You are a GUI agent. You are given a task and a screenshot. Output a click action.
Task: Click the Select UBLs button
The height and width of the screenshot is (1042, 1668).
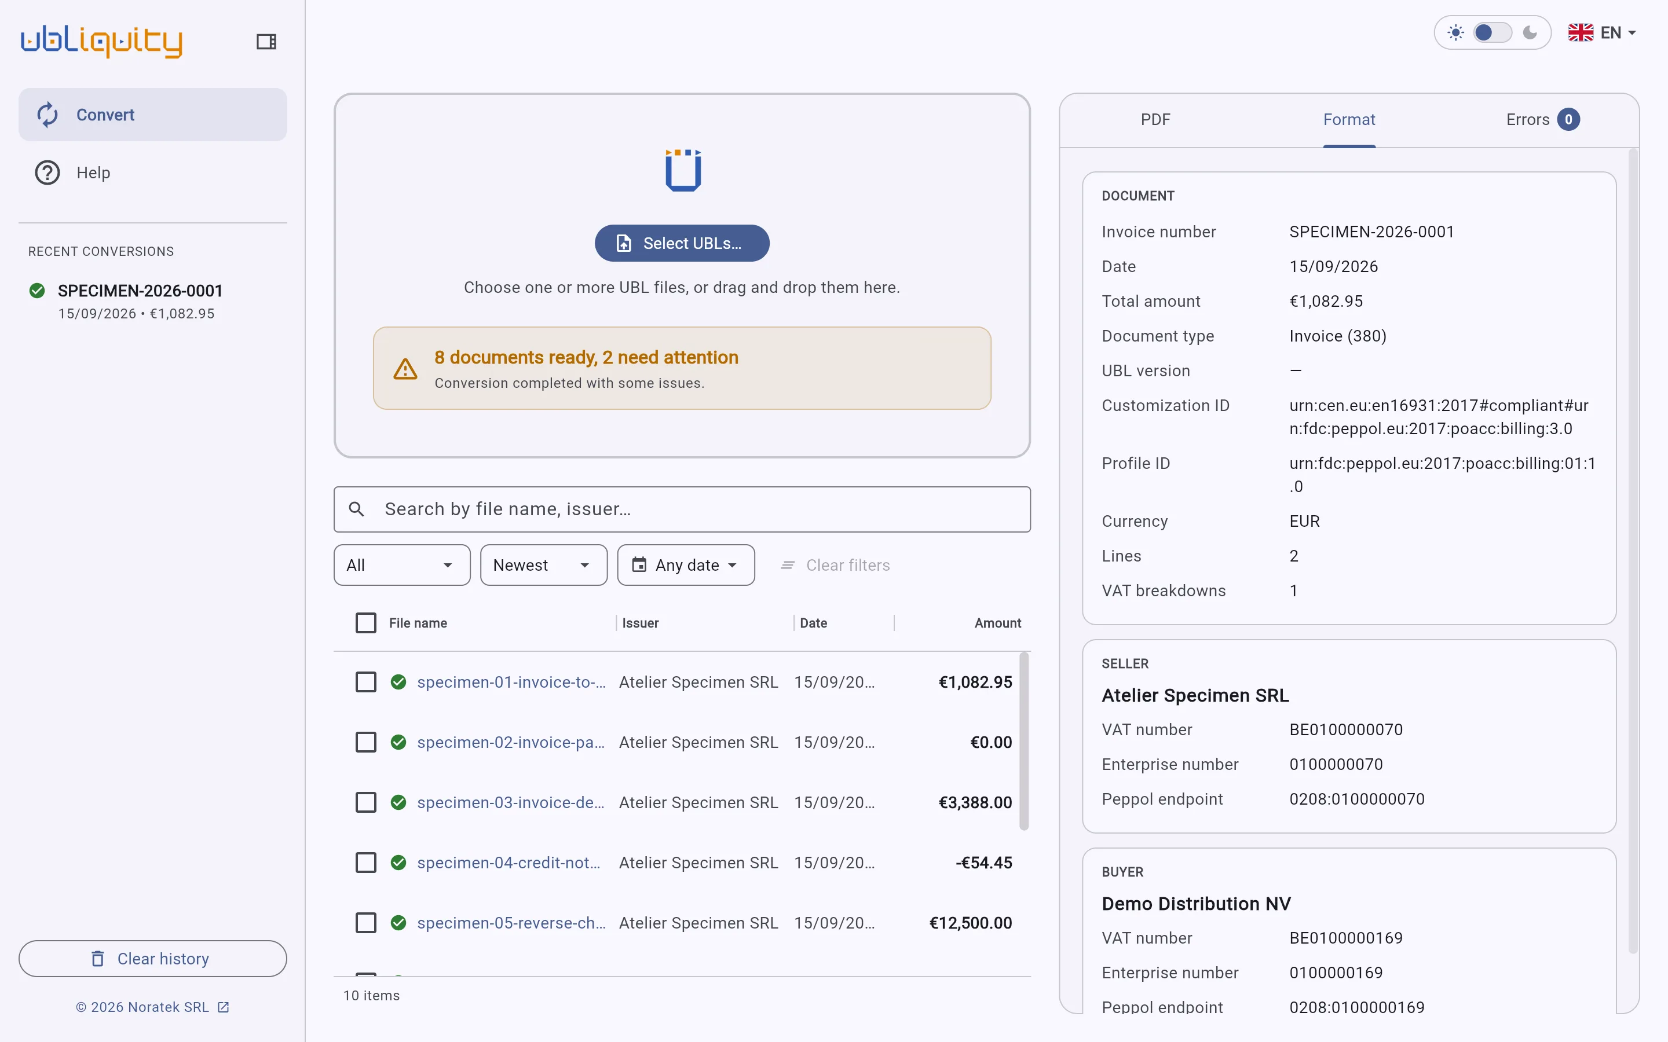[x=682, y=243]
